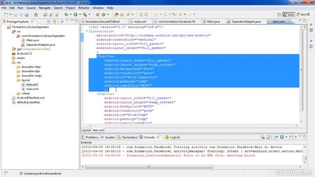Click the Search flashlight toolbar icon
This screenshot has height=177, width=315.
pyautogui.click(x=128, y=14)
